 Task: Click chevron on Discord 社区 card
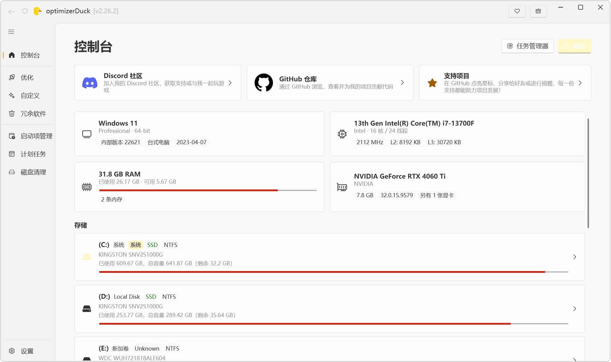click(230, 83)
